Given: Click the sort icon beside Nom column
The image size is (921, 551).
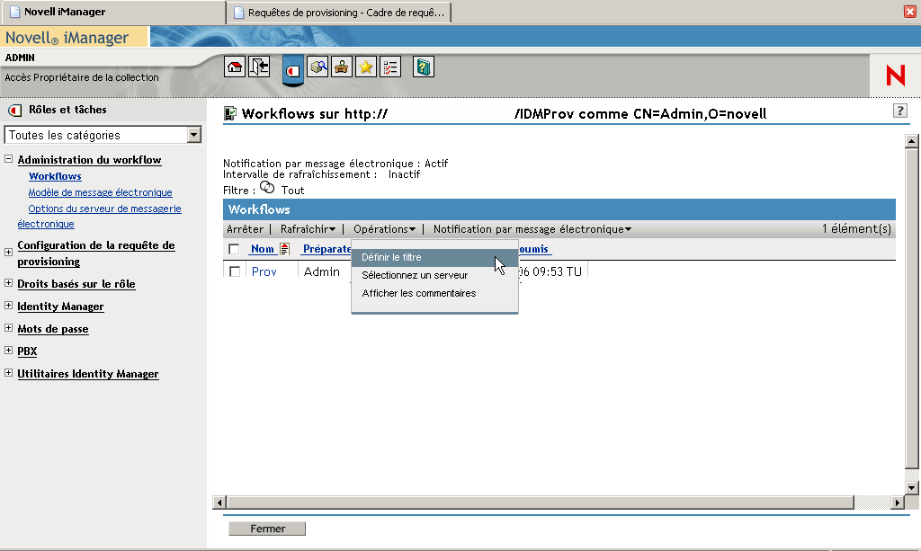Looking at the screenshot, I should click(x=285, y=249).
